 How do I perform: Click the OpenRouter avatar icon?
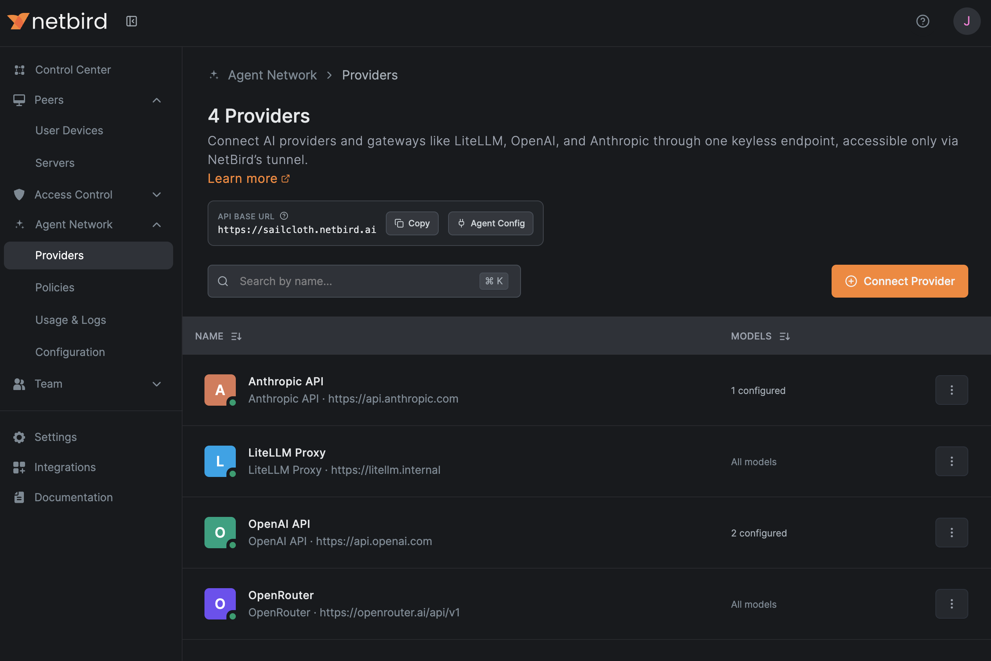click(x=220, y=604)
